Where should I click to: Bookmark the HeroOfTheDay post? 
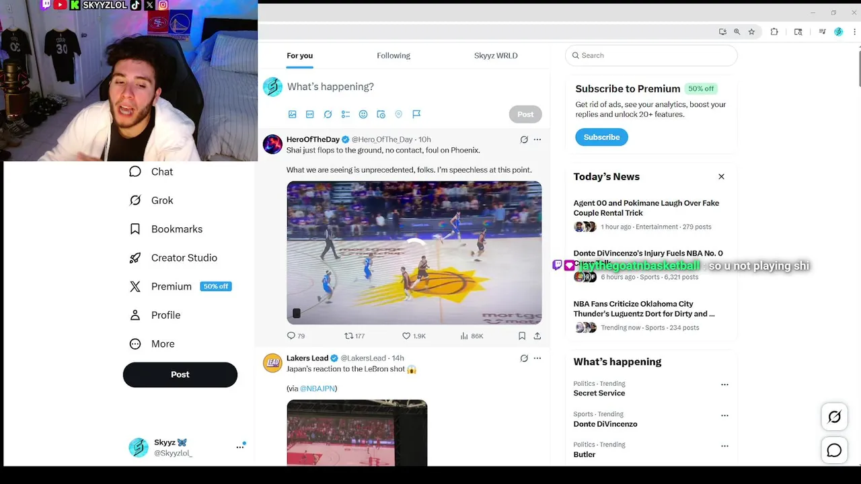[x=522, y=335]
